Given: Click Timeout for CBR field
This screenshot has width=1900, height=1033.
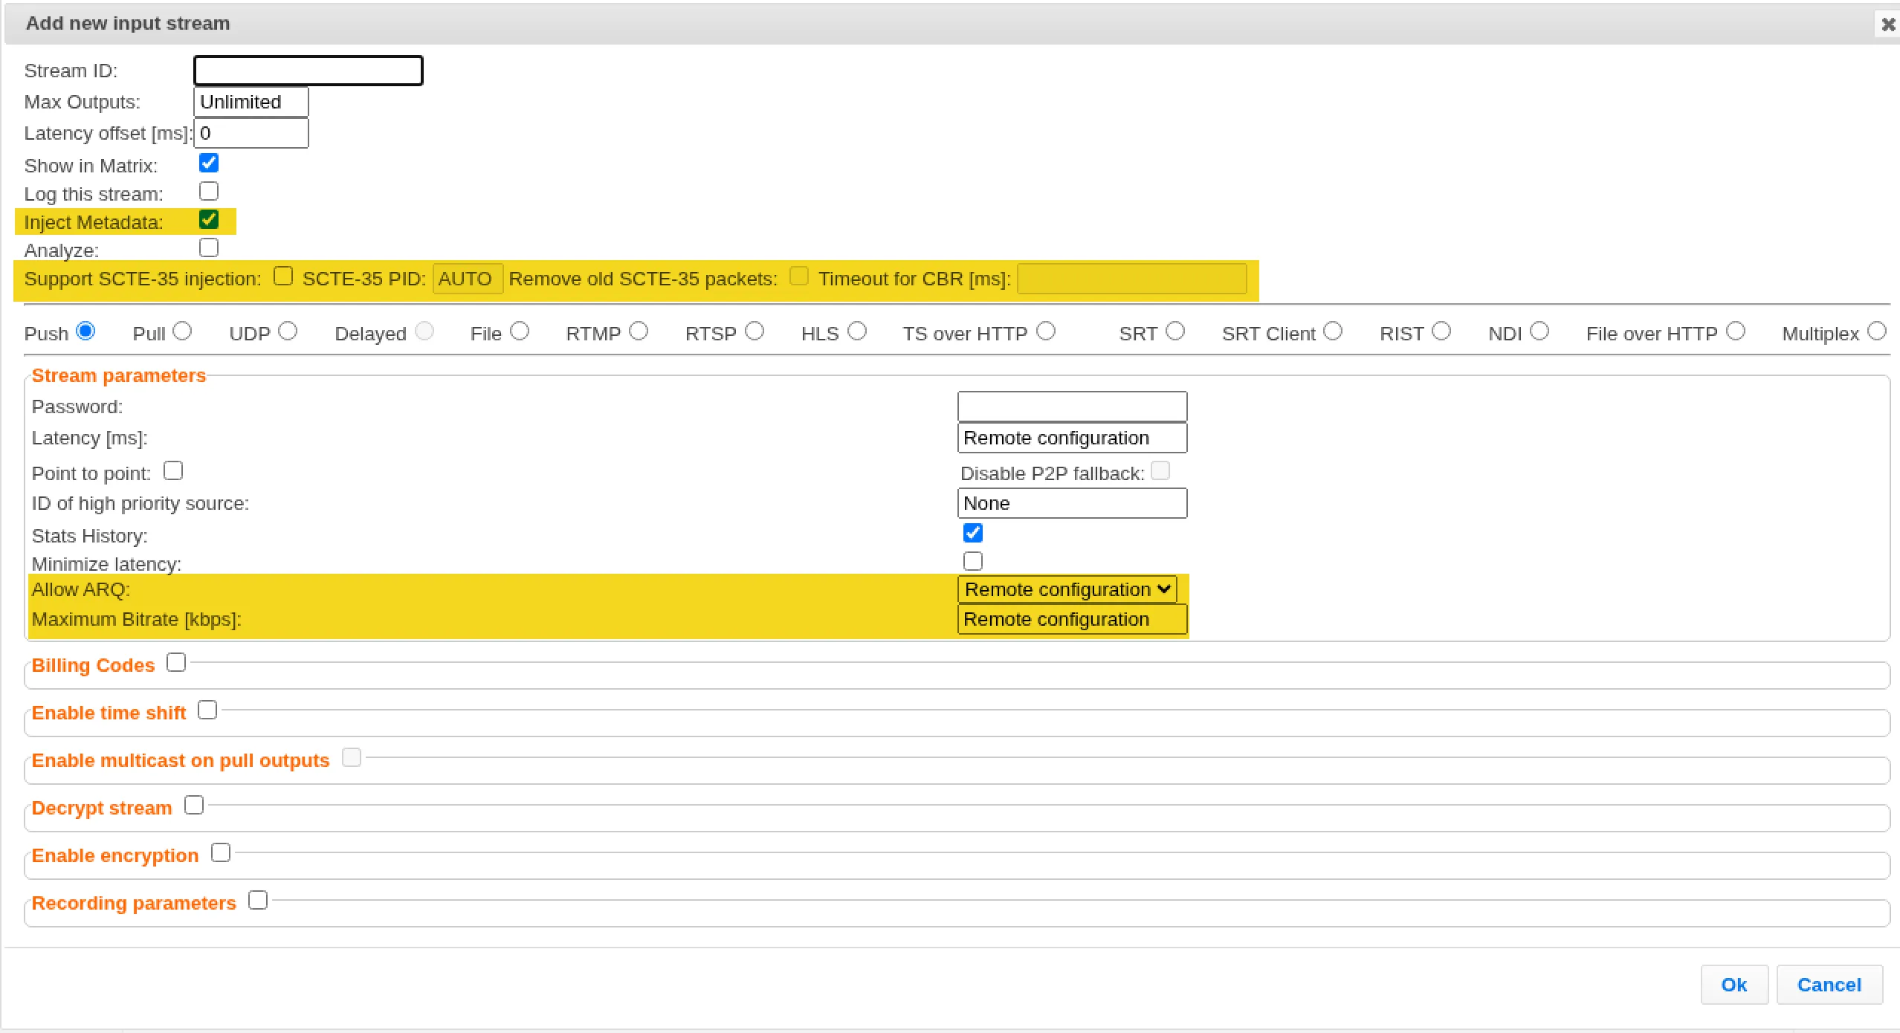Looking at the screenshot, I should pos(1132,279).
